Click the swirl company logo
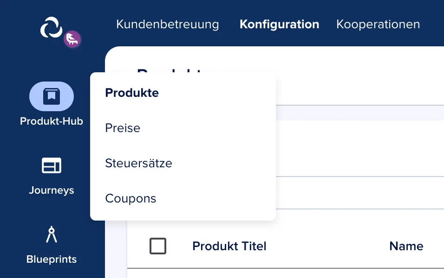Image resolution: width=444 pixels, height=278 pixels. 51,27
